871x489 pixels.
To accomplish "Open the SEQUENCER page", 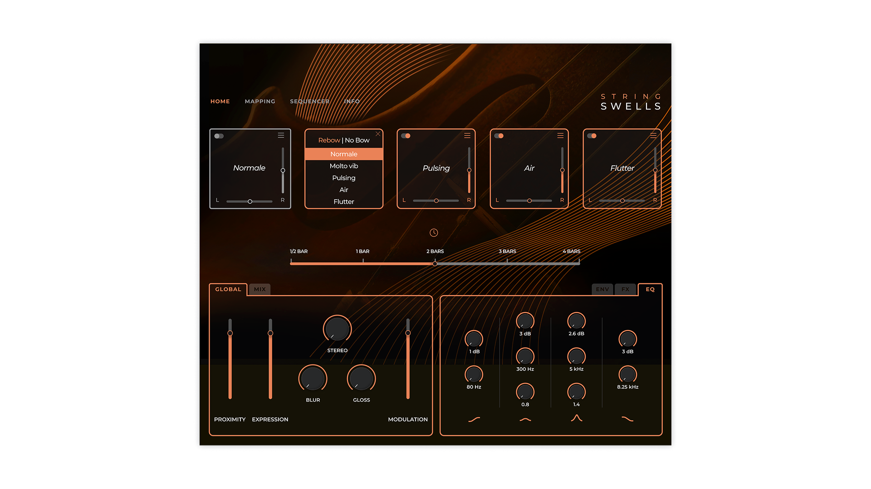I will pyautogui.click(x=310, y=101).
